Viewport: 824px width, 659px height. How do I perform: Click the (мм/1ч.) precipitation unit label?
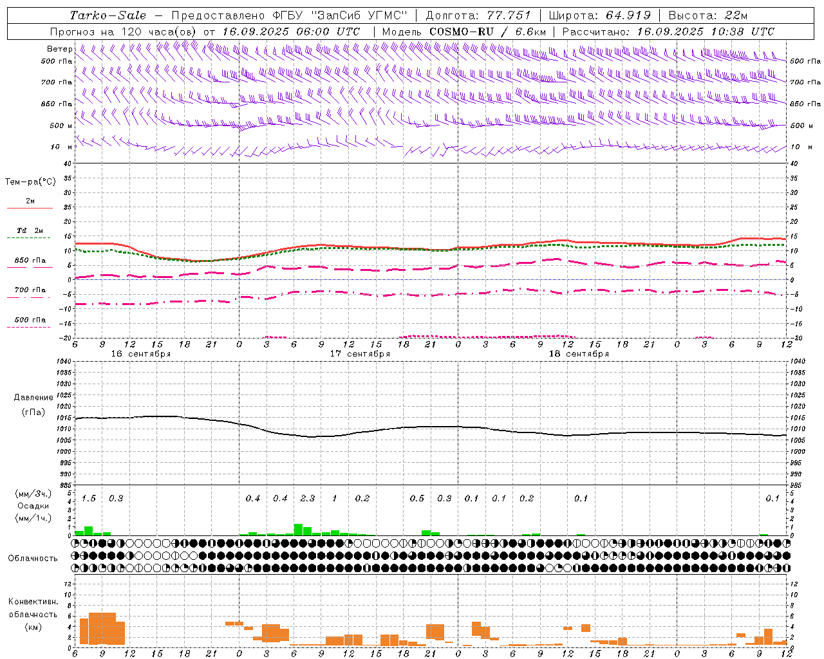click(33, 518)
